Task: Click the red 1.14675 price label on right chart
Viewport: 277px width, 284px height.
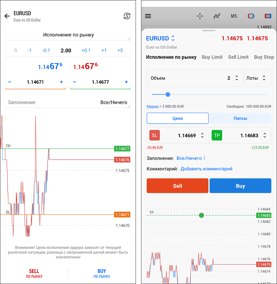Action: 263,265
